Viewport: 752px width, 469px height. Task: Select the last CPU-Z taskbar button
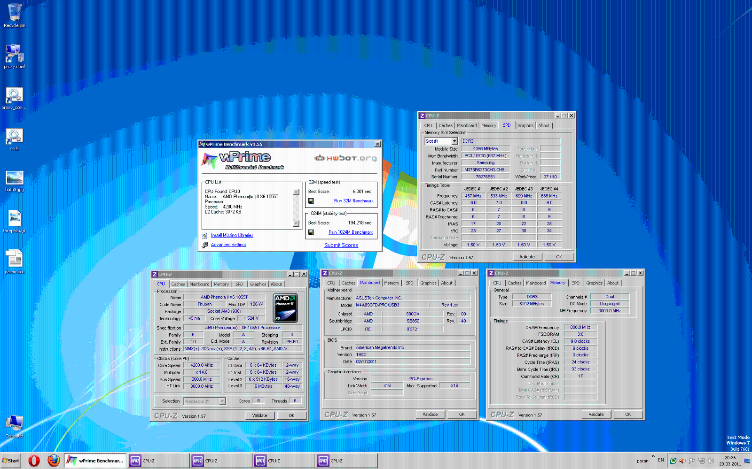pyautogui.click(x=346, y=461)
